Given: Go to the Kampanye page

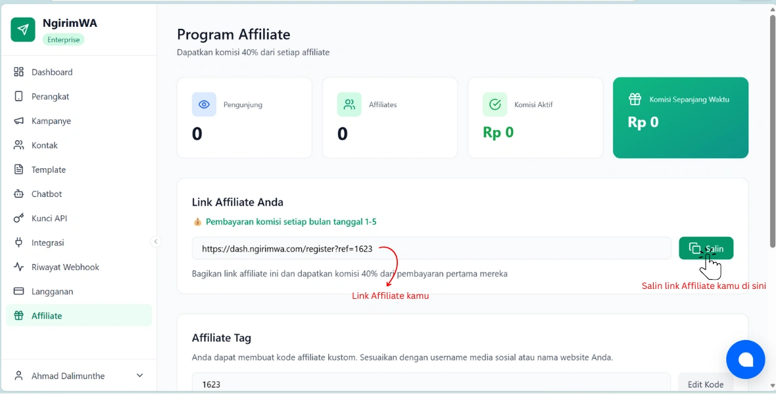Looking at the screenshot, I should point(51,121).
